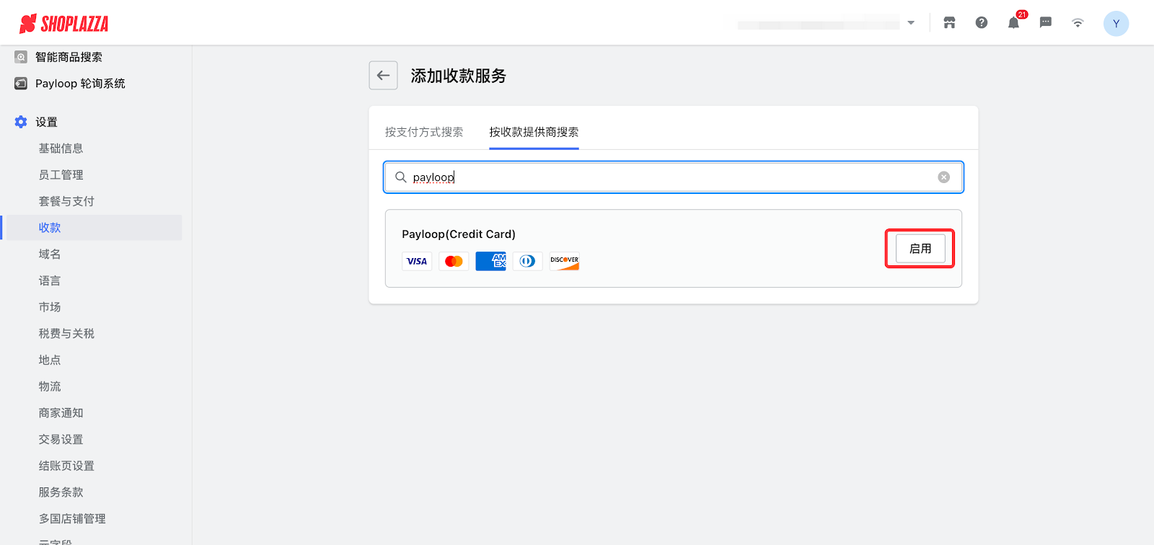This screenshot has height=545, width=1154.
Task: Go to 结账页设置 in sidebar
Action: pyautogui.click(x=66, y=466)
